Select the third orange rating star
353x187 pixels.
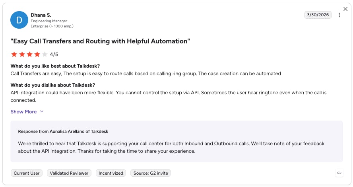[29, 54]
